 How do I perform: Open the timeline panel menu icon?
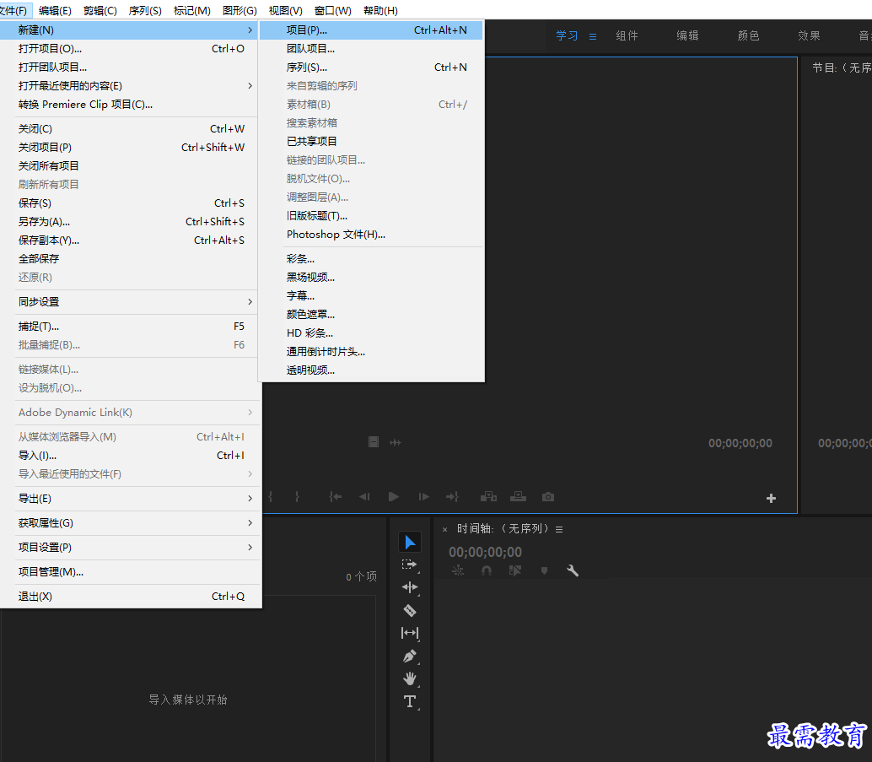[559, 529]
